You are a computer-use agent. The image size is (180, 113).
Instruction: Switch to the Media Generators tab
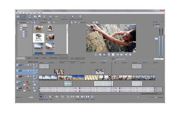click(53, 58)
